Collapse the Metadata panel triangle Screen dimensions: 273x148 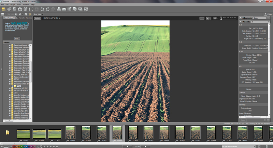241,22
